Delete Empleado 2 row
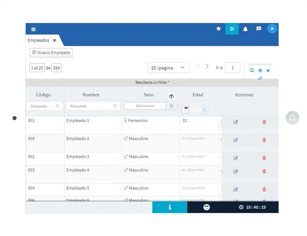 pyautogui.click(x=264, y=140)
